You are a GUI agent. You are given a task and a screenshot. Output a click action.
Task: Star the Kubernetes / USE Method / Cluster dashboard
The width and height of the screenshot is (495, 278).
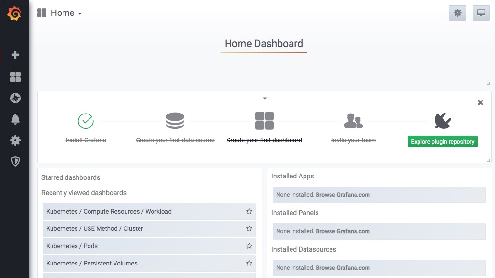point(249,228)
